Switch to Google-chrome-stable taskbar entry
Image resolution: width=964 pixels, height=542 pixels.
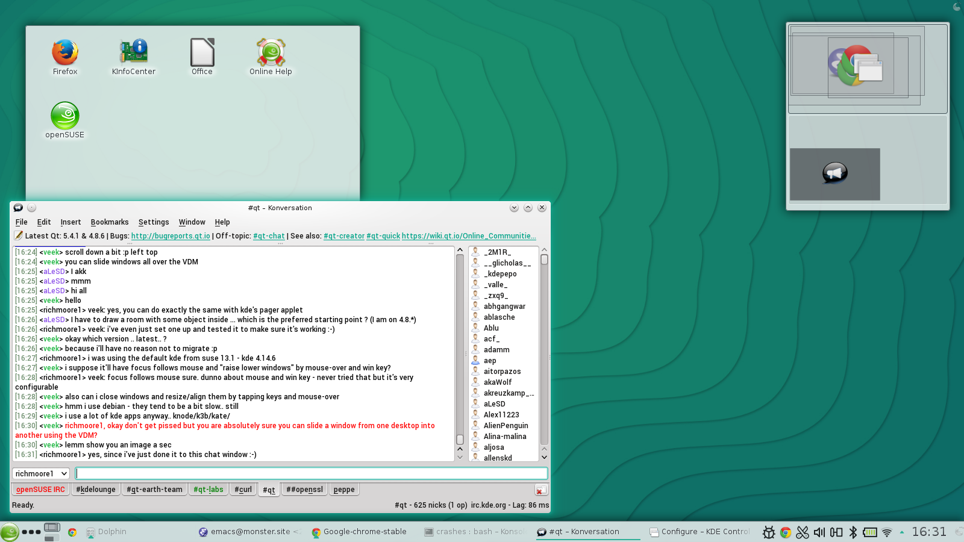(363, 532)
